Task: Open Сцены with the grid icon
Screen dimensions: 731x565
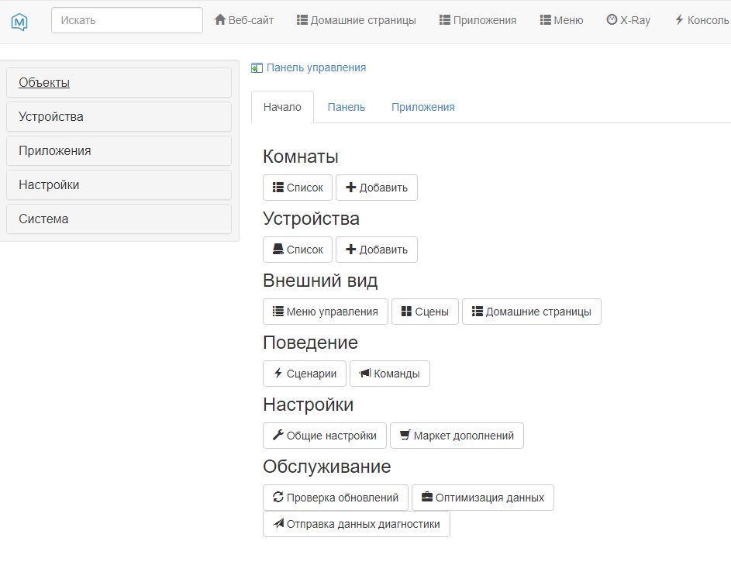Action: tap(425, 311)
